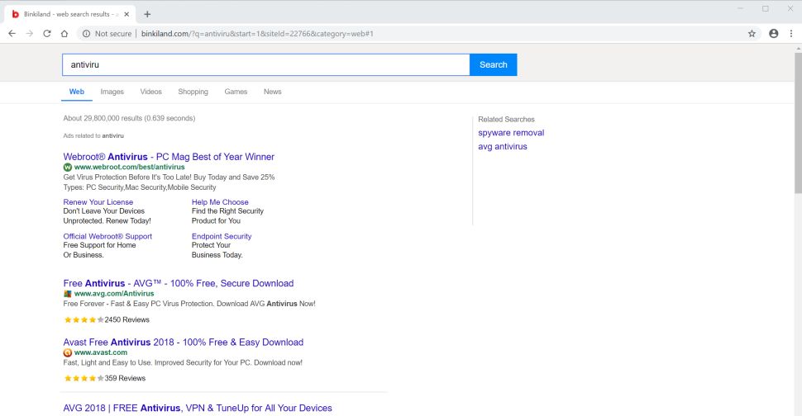Viewport: 802px width, 416px height.
Task: Open Help Me Choose link
Action: click(x=220, y=202)
